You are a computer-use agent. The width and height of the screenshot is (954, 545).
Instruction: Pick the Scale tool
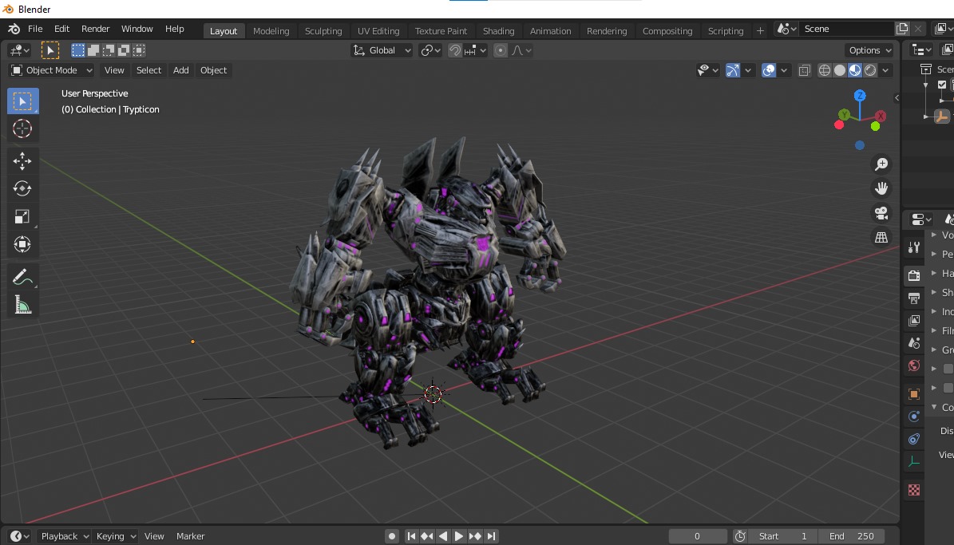click(x=22, y=216)
